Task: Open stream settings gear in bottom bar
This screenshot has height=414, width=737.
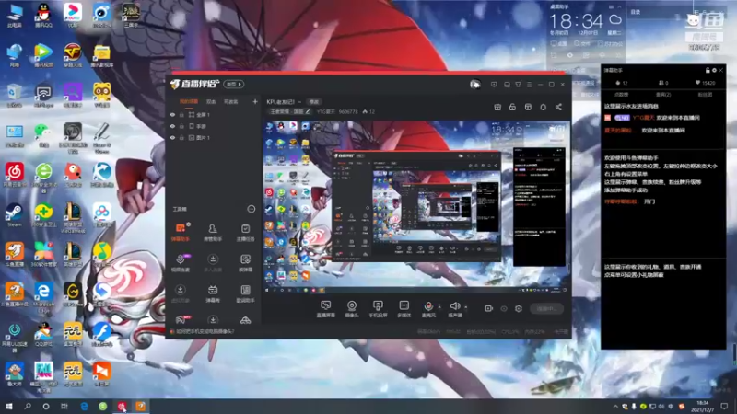Action: coord(519,308)
